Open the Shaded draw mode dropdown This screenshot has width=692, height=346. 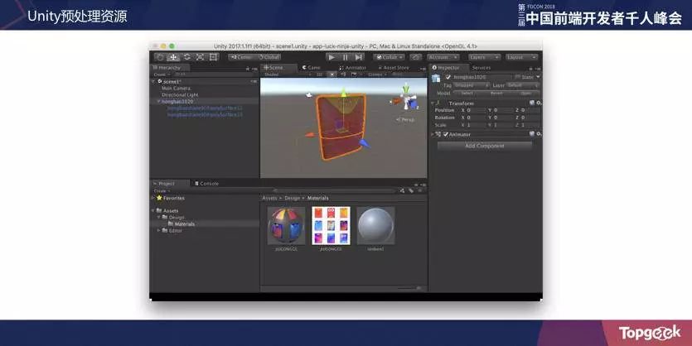(x=287, y=74)
